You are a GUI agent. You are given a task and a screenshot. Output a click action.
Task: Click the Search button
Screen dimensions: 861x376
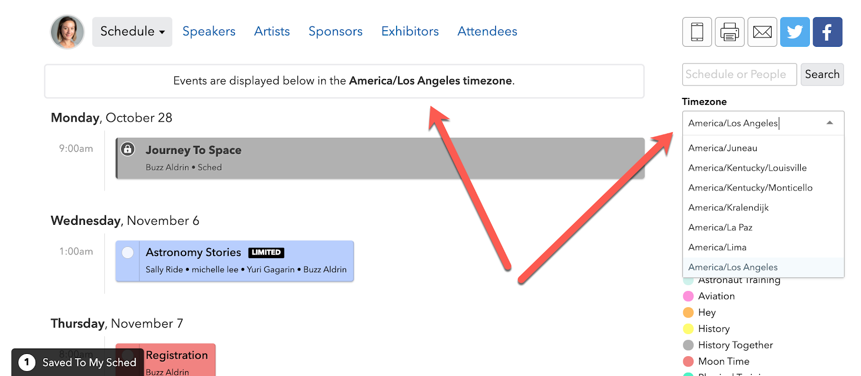pos(822,74)
